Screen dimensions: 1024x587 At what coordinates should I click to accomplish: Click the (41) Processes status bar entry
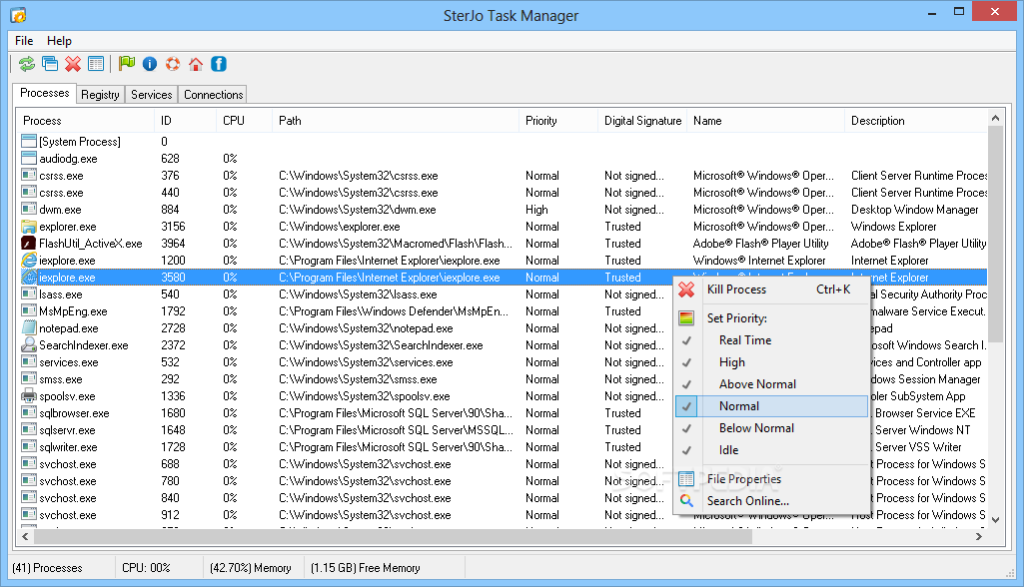click(x=48, y=568)
